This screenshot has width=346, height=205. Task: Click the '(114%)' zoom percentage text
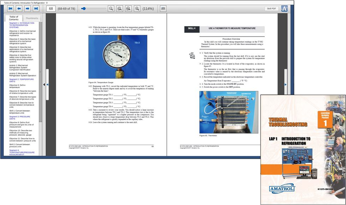pos(148,8)
